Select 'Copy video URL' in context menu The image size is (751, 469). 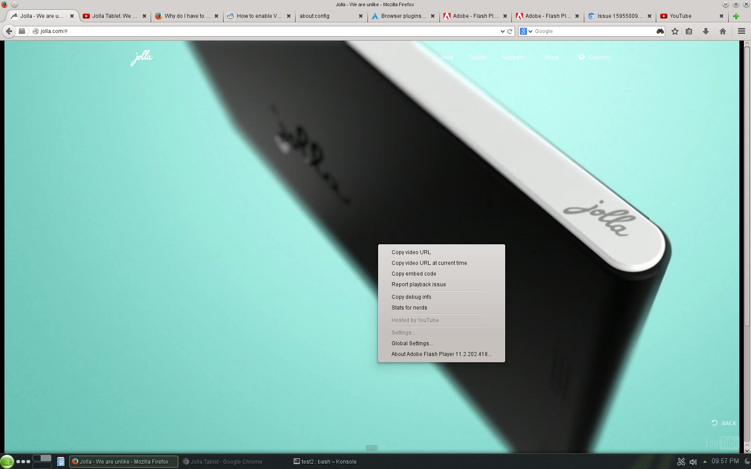[442, 252]
